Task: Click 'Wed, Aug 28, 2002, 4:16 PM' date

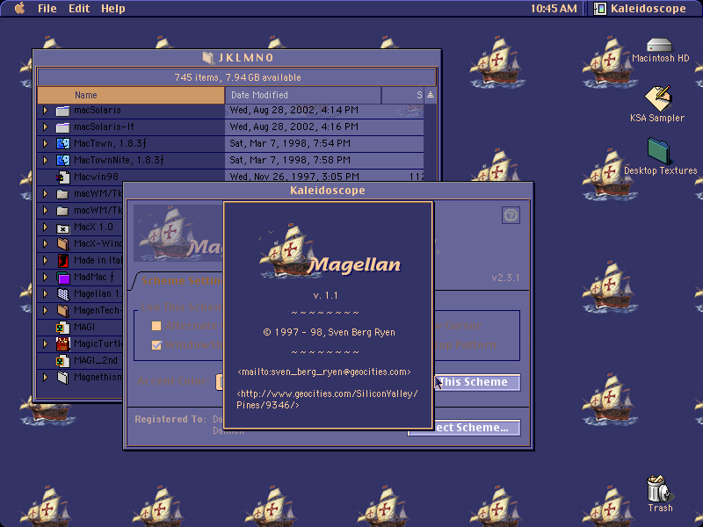Action: (294, 126)
